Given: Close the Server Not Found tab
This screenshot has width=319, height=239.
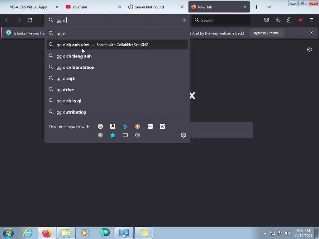Looking at the screenshot, I should click(182, 7).
